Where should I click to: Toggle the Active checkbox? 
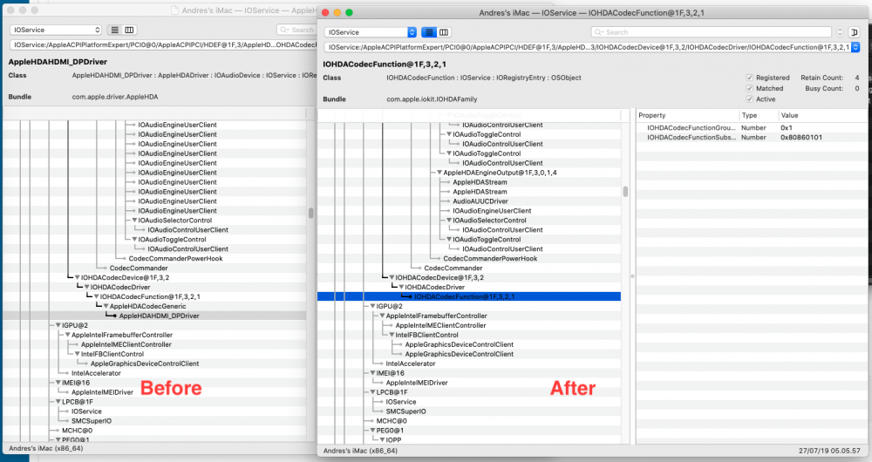[x=749, y=99]
